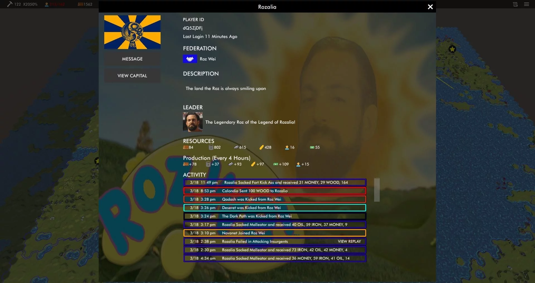
Task: Open the hamburger menu at top right
Action: pyautogui.click(x=526, y=4)
